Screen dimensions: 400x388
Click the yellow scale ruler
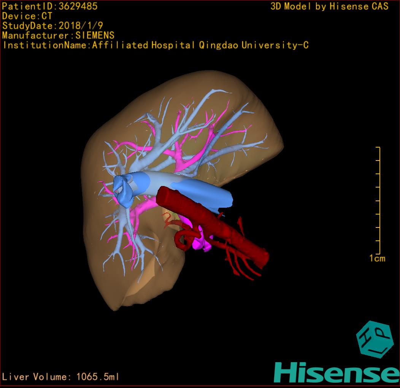pos(378,200)
